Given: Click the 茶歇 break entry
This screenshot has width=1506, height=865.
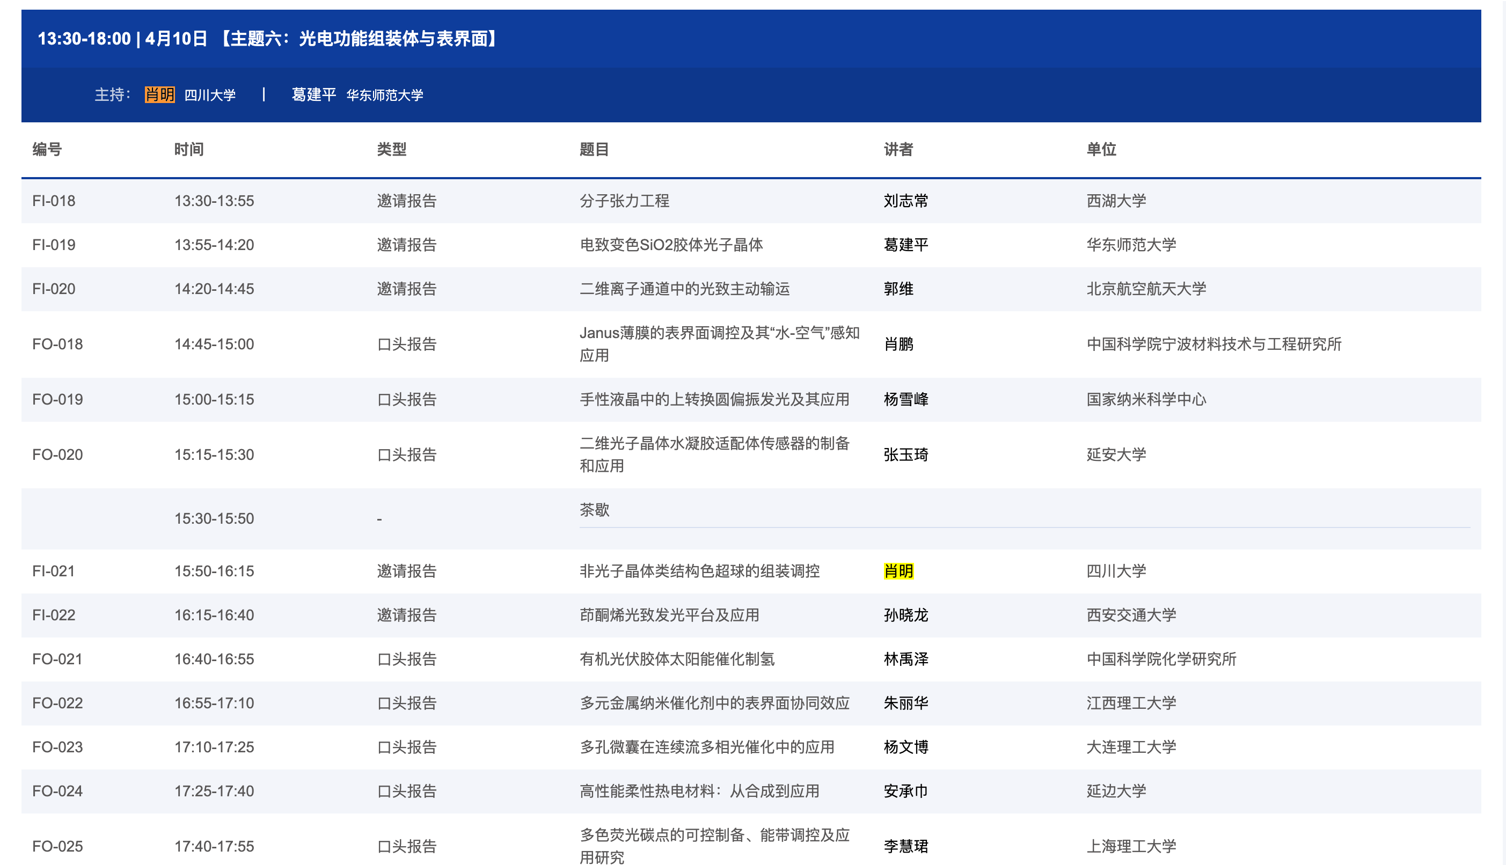Looking at the screenshot, I should tap(594, 510).
